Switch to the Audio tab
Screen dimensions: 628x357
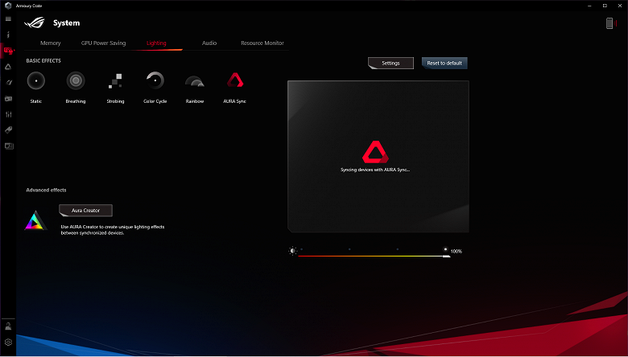[209, 43]
